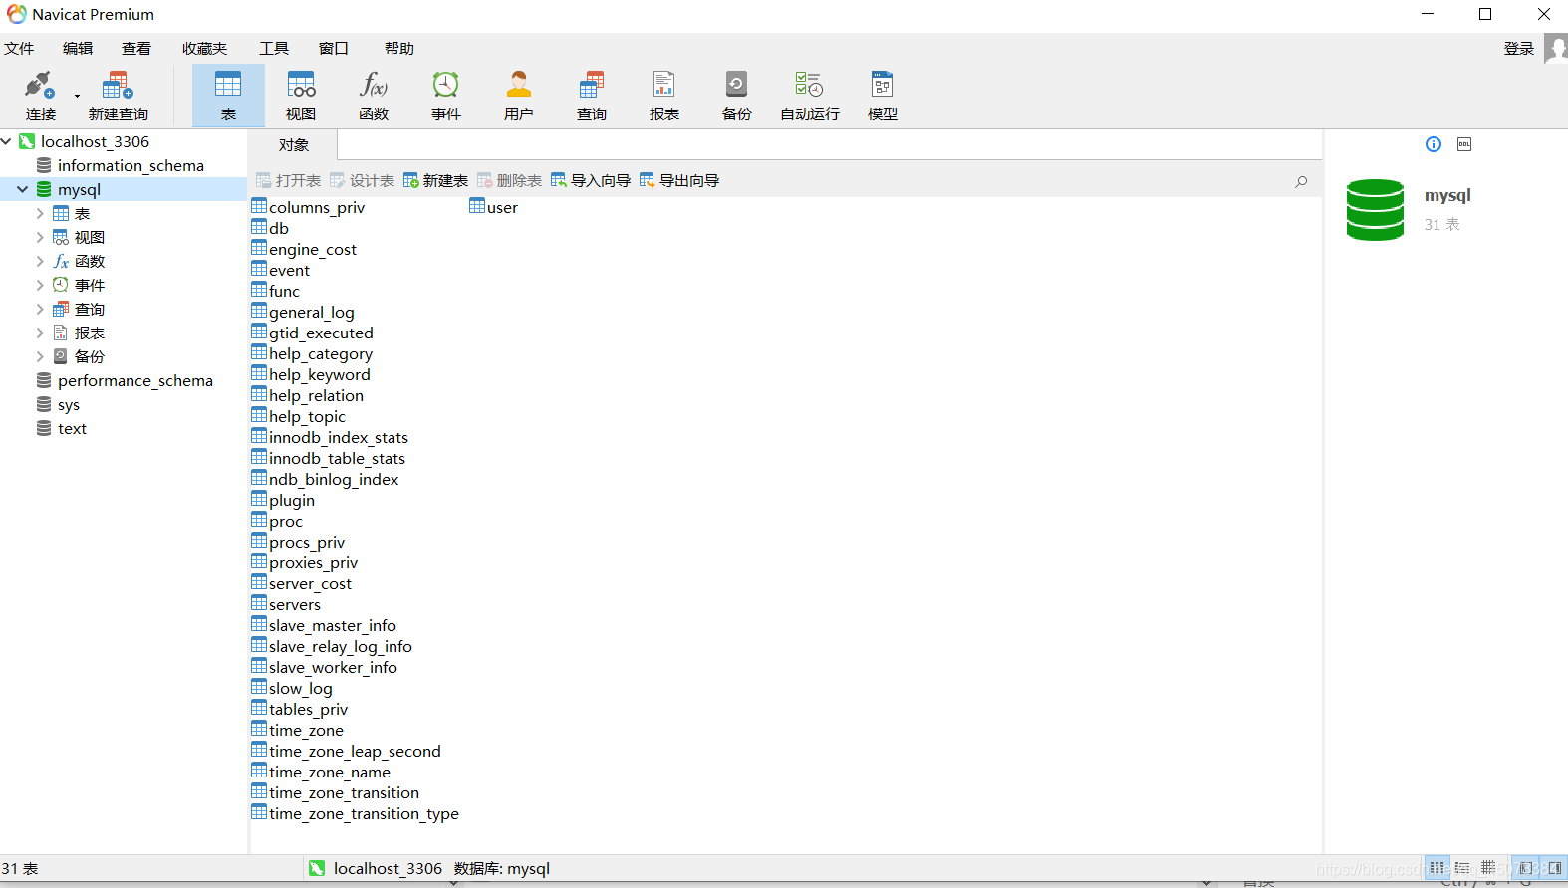Toggle the right information pane visibility button
The width and height of the screenshot is (1568, 888).
1554,868
